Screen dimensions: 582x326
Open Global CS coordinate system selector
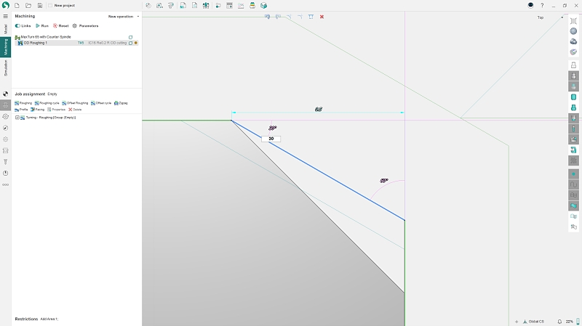tap(533, 322)
